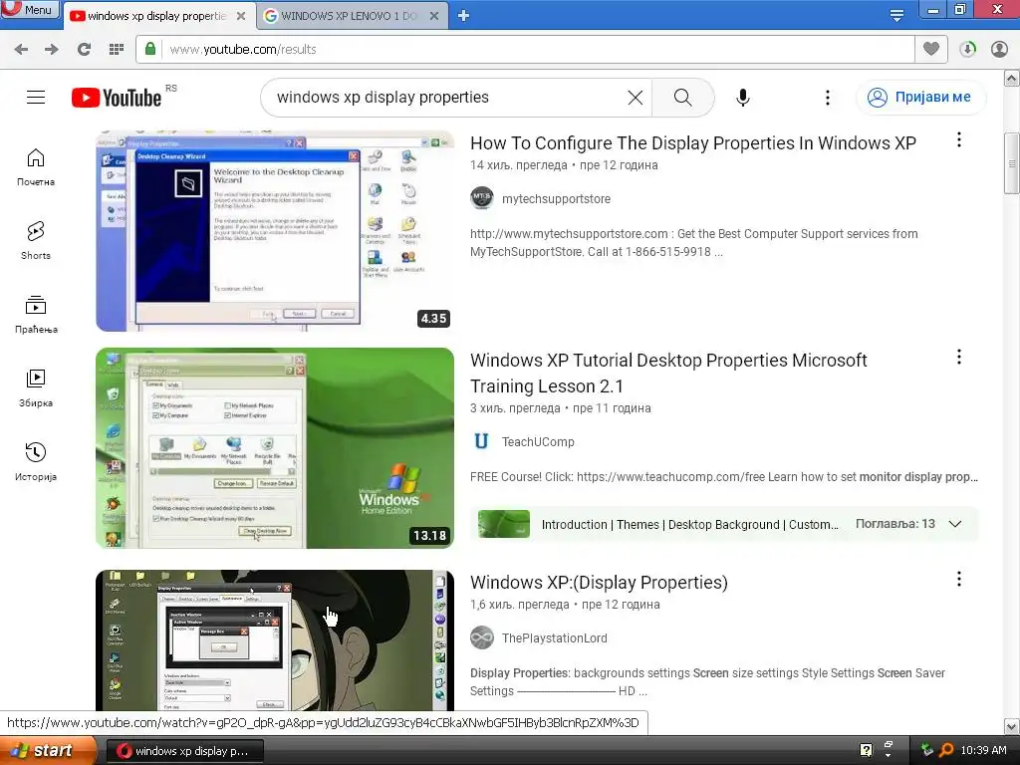Open the Windows XP start button
Image resolution: width=1020 pixels, height=765 pixels.
coord(48,750)
